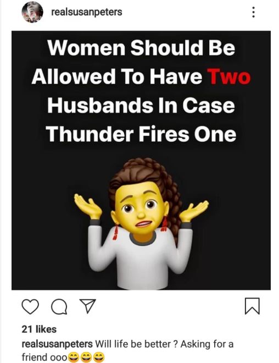This screenshot has width=279, height=363.
Task: Tap the 'Thunder Fires One' text line
Action: pyautogui.click(x=141, y=134)
